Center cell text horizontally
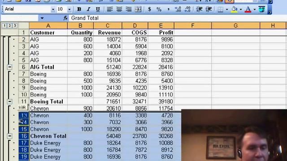Image resolution: width=287 pixels, height=161 pixels. [119, 9]
